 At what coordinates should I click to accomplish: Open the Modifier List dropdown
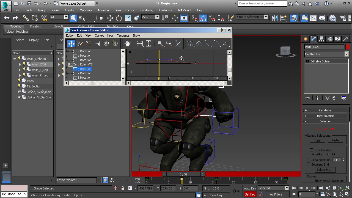[x=326, y=54]
